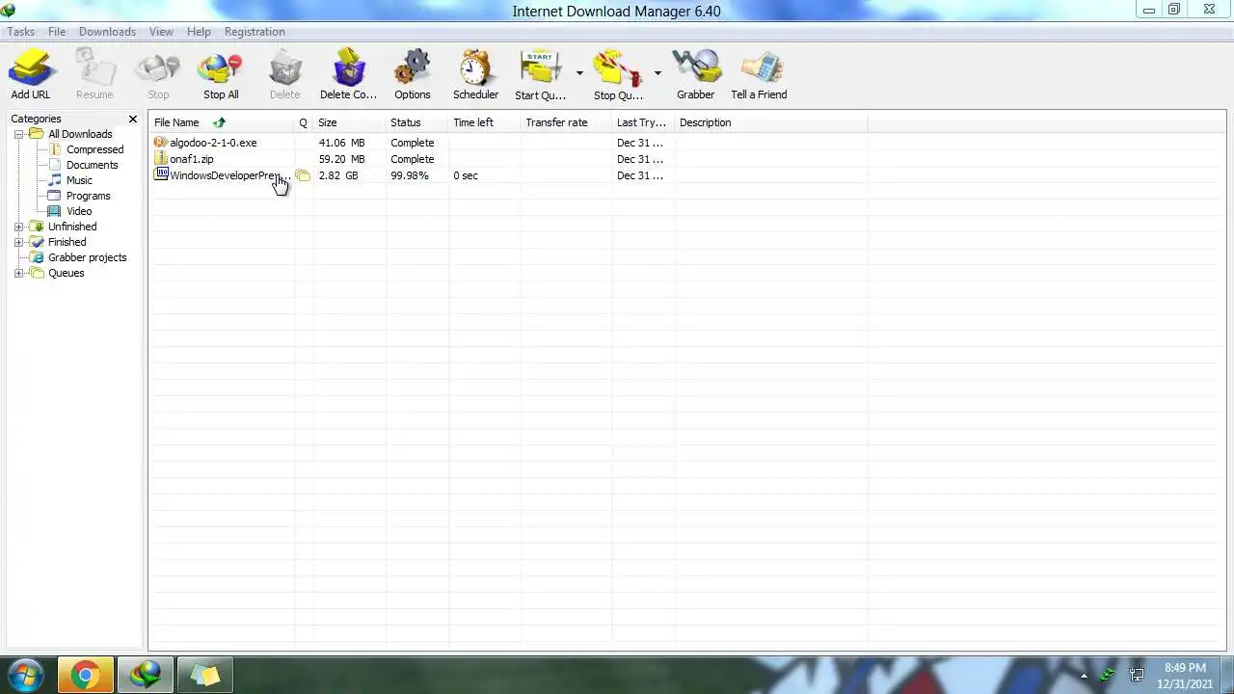Open Google Chrome from the taskbar
1234x694 pixels.
click(x=85, y=675)
